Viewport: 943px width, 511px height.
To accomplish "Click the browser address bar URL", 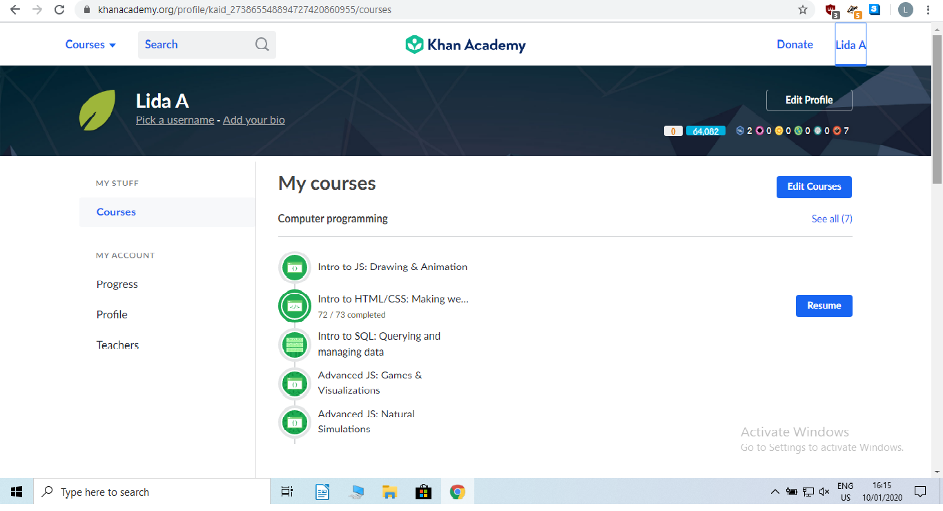I will tap(245, 10).
